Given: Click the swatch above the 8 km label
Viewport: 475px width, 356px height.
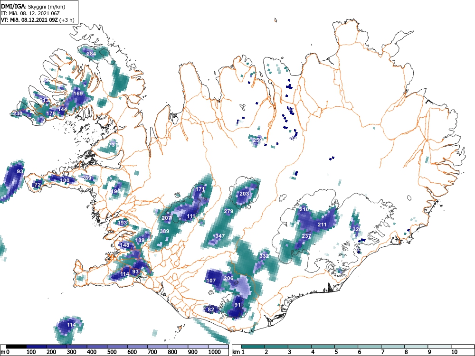Looking at the screenshot, I should tap(416, 347).
